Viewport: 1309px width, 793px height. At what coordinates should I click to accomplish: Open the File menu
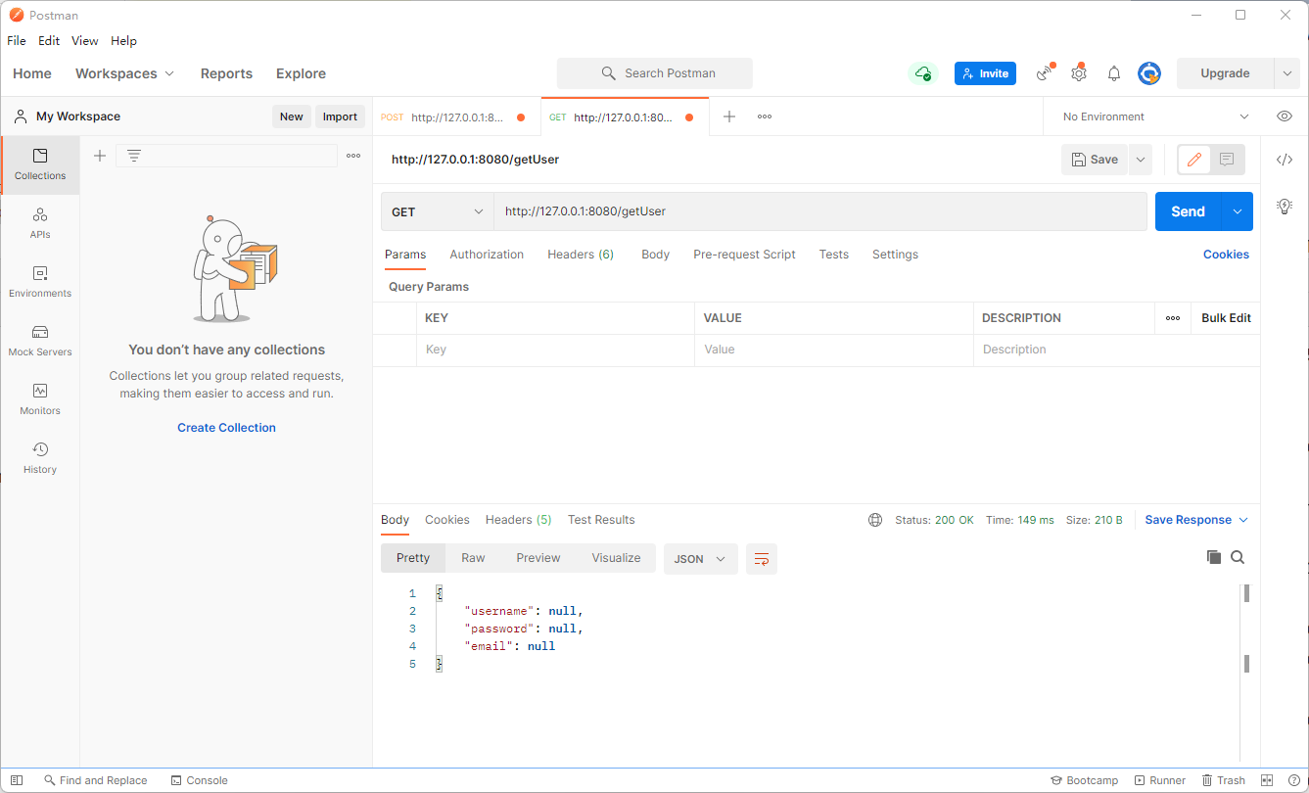(17, 41)
